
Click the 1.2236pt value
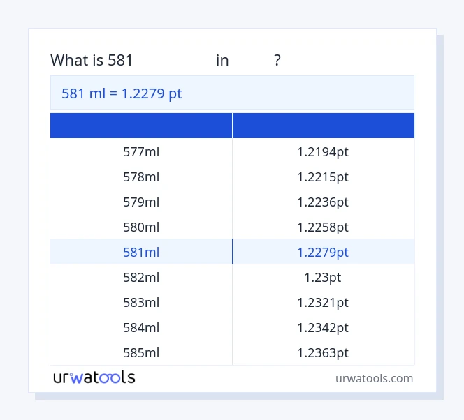tap(323, 202)
